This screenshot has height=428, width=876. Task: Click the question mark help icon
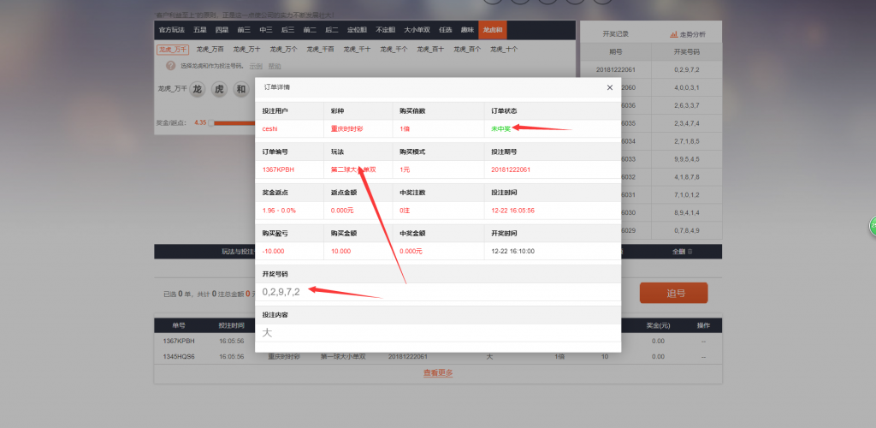coord(170,65)
